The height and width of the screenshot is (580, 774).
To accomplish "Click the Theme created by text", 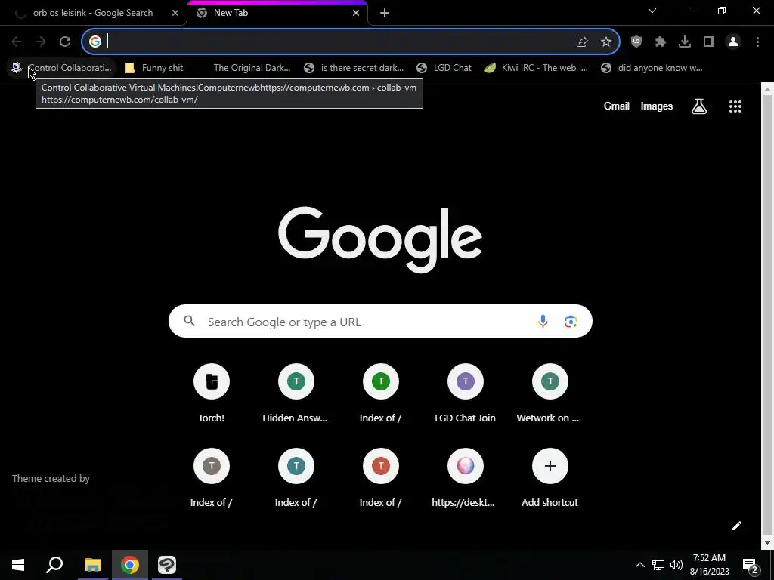I will pyautogui.click(x=51, y=478).
